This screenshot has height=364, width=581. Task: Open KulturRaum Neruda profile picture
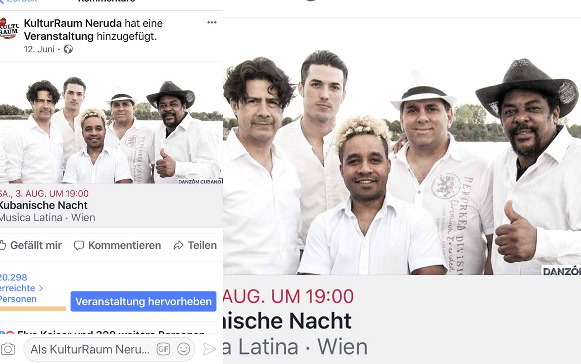(x=9, y=28)
